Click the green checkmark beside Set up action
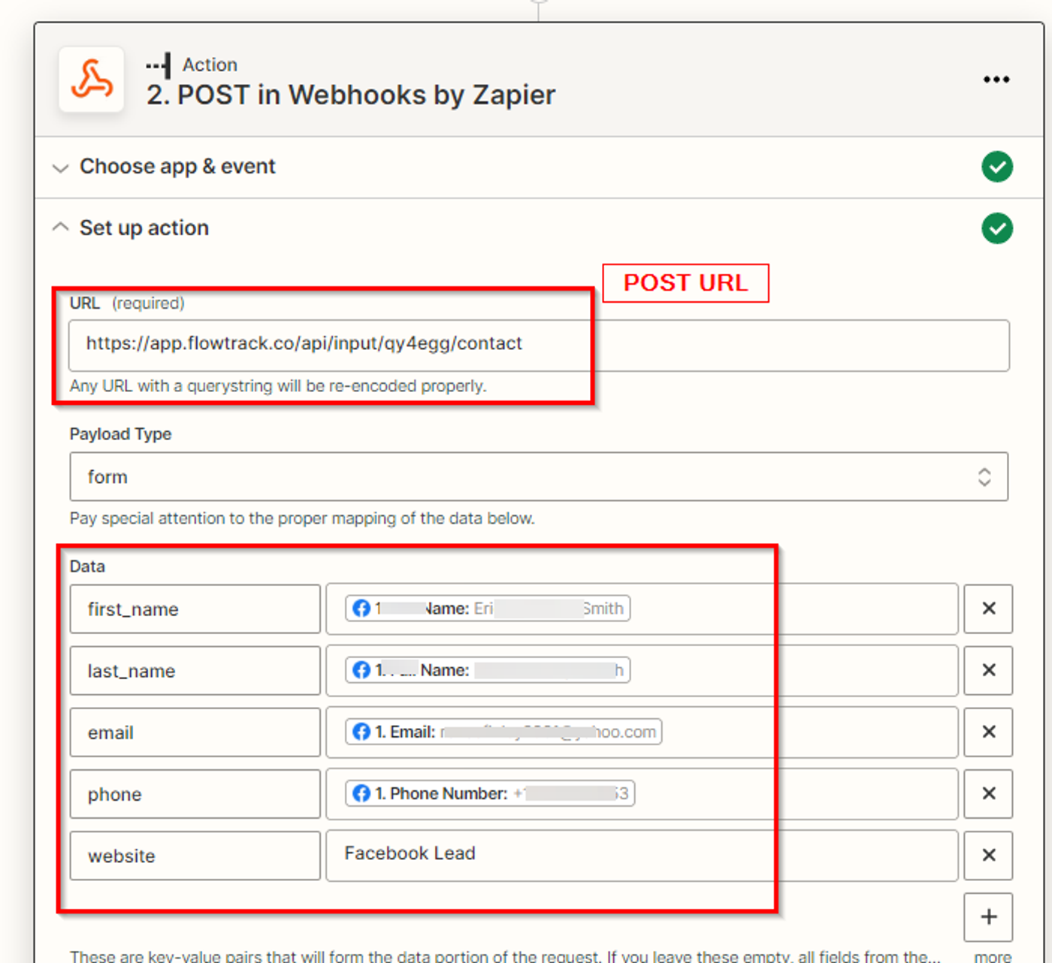Screen dimensions: 1052x963 (x=996, y=228)
